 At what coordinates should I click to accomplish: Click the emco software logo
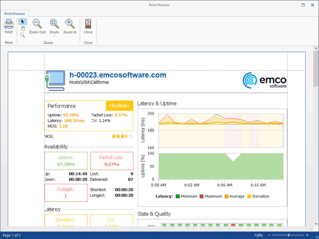coord(265,80)
